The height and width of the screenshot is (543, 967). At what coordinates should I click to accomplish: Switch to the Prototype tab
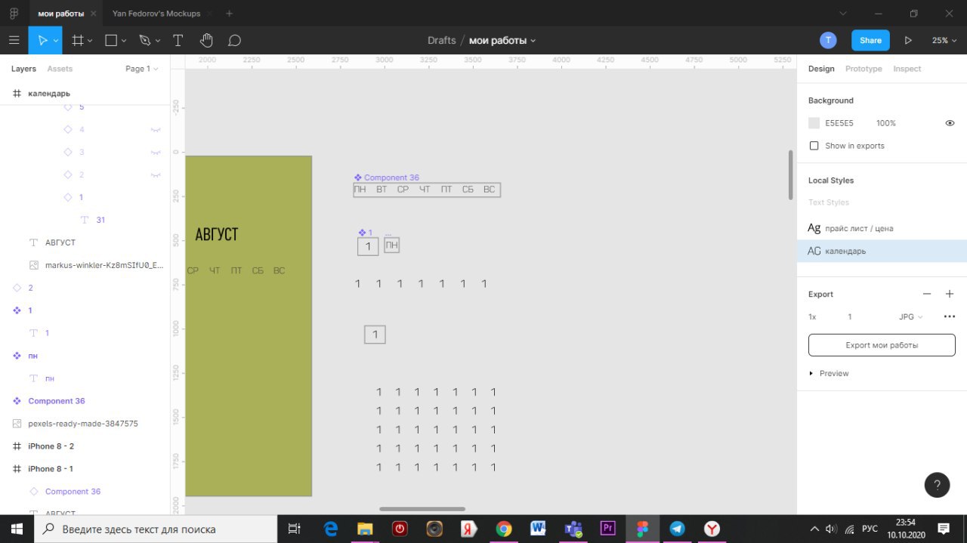click(864, 69)
